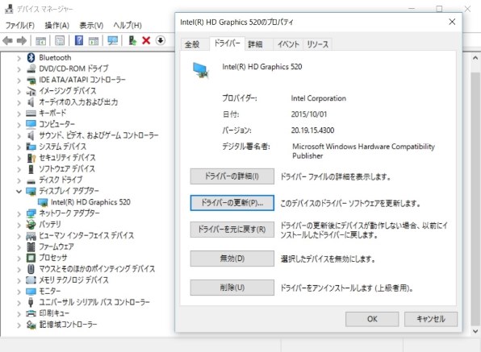The width and height of the screenshot is (481, 352).
Task: Click the green update driver toolbar icon
Action: pos(132,40)
